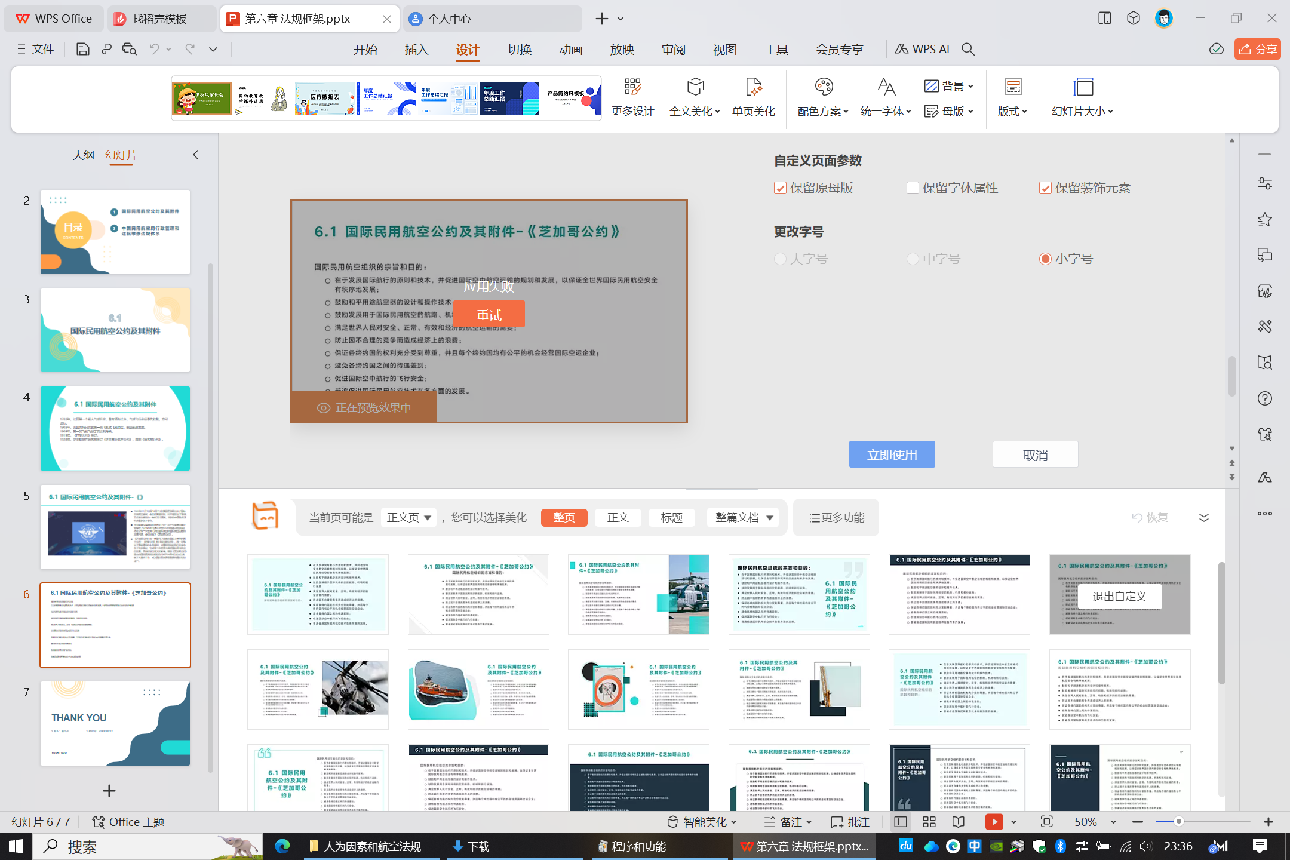Click the Cancel (取消) button
Image resolution: width=1290 pixels, height=860 pixels.
1035,454
